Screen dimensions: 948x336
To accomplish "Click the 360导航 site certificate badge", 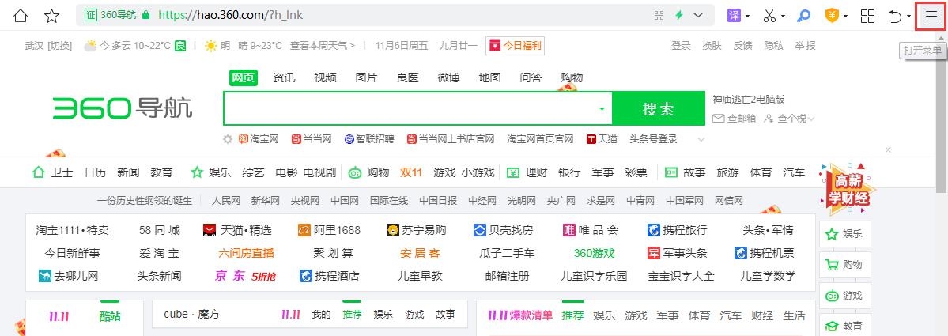I will [x=109, y=15].
